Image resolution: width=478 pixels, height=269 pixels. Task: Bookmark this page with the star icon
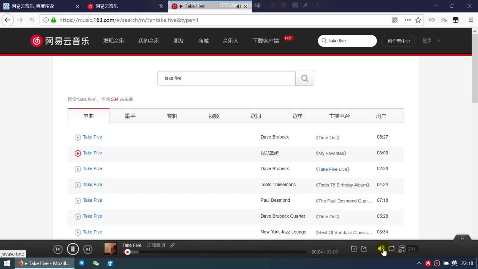tap(418, 20)
